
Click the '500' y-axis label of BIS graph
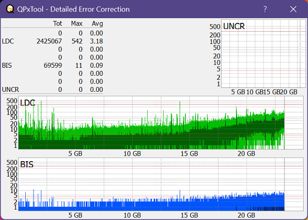[x=12, y=162]
